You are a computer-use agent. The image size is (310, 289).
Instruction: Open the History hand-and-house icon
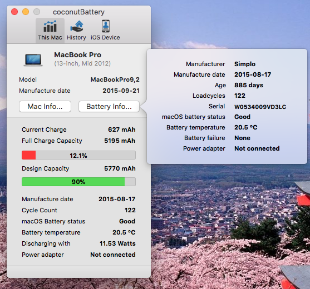coord(76,26)
